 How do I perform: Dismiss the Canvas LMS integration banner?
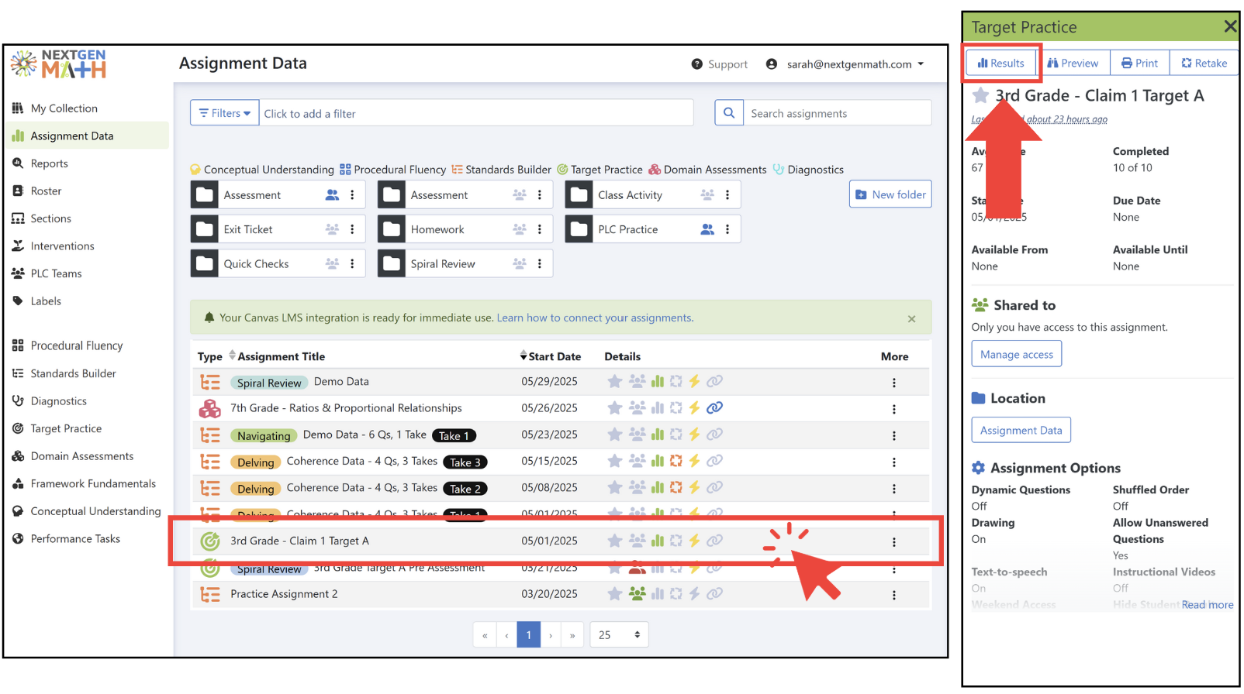[x=911, y=318]
